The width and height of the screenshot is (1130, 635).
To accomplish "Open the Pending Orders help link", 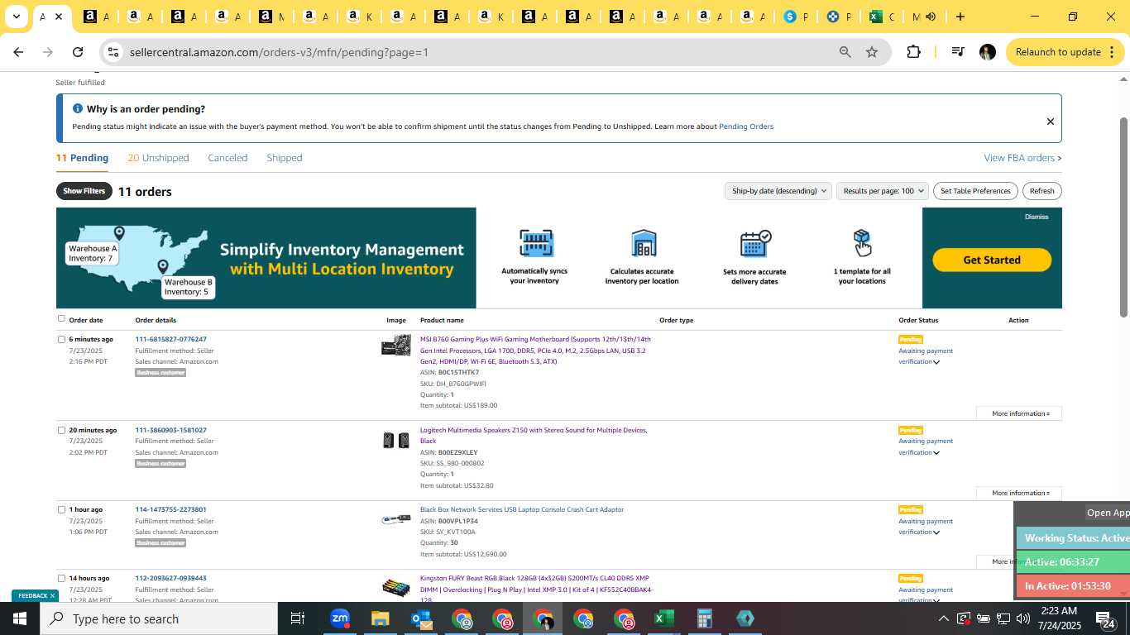I will click(x=746, y=127).
